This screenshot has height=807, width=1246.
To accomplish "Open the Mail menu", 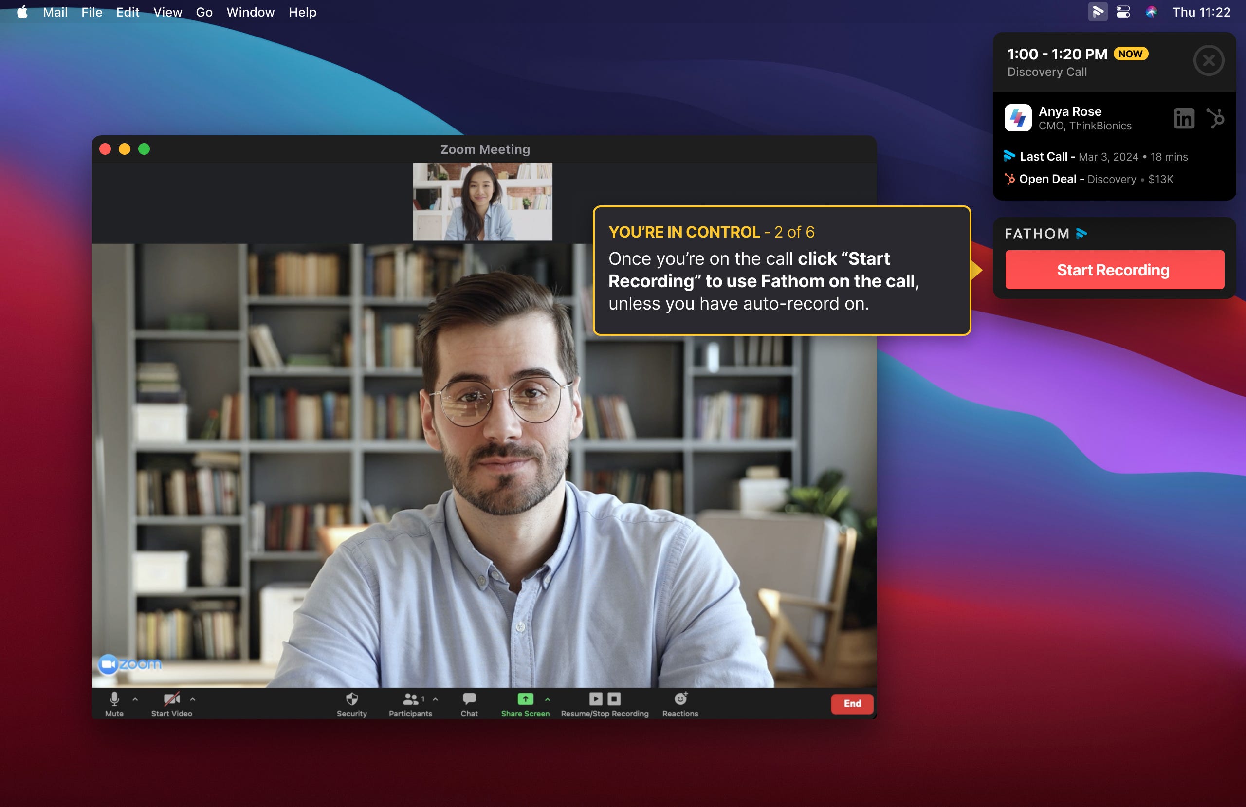I will (x=55, y=12).
